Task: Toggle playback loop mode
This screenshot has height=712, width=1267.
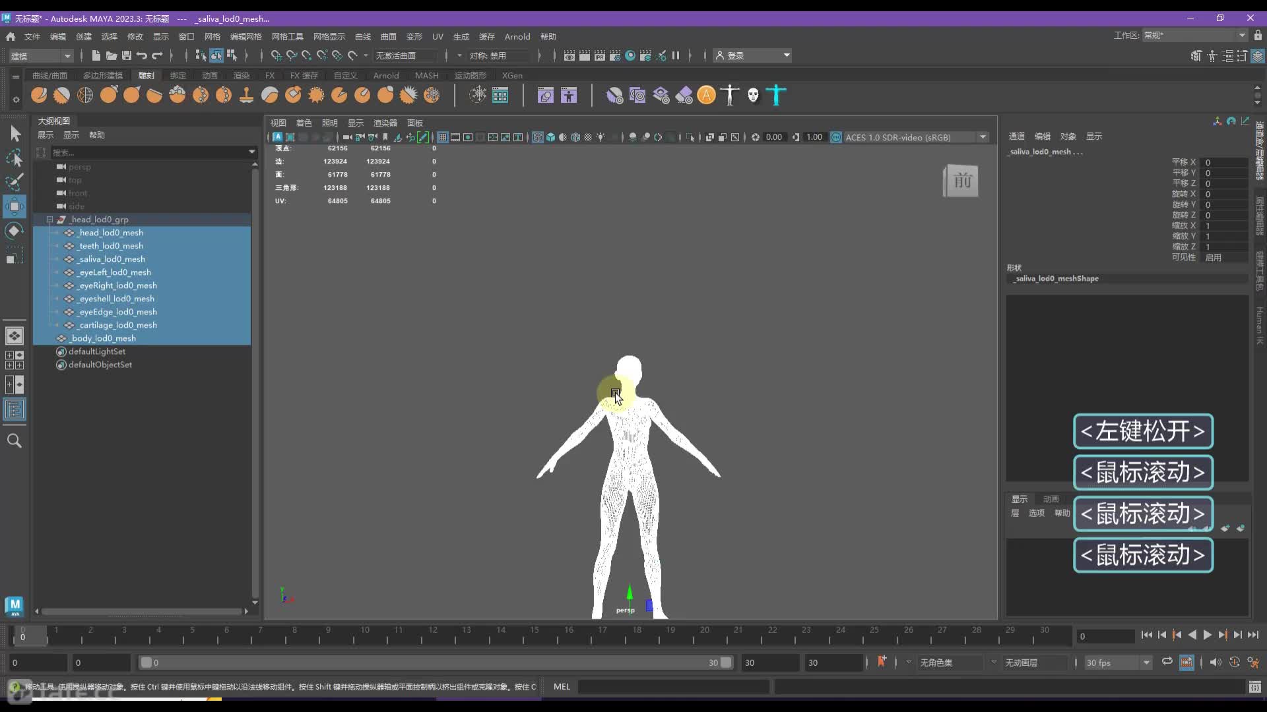Action: pos(1167,662)
